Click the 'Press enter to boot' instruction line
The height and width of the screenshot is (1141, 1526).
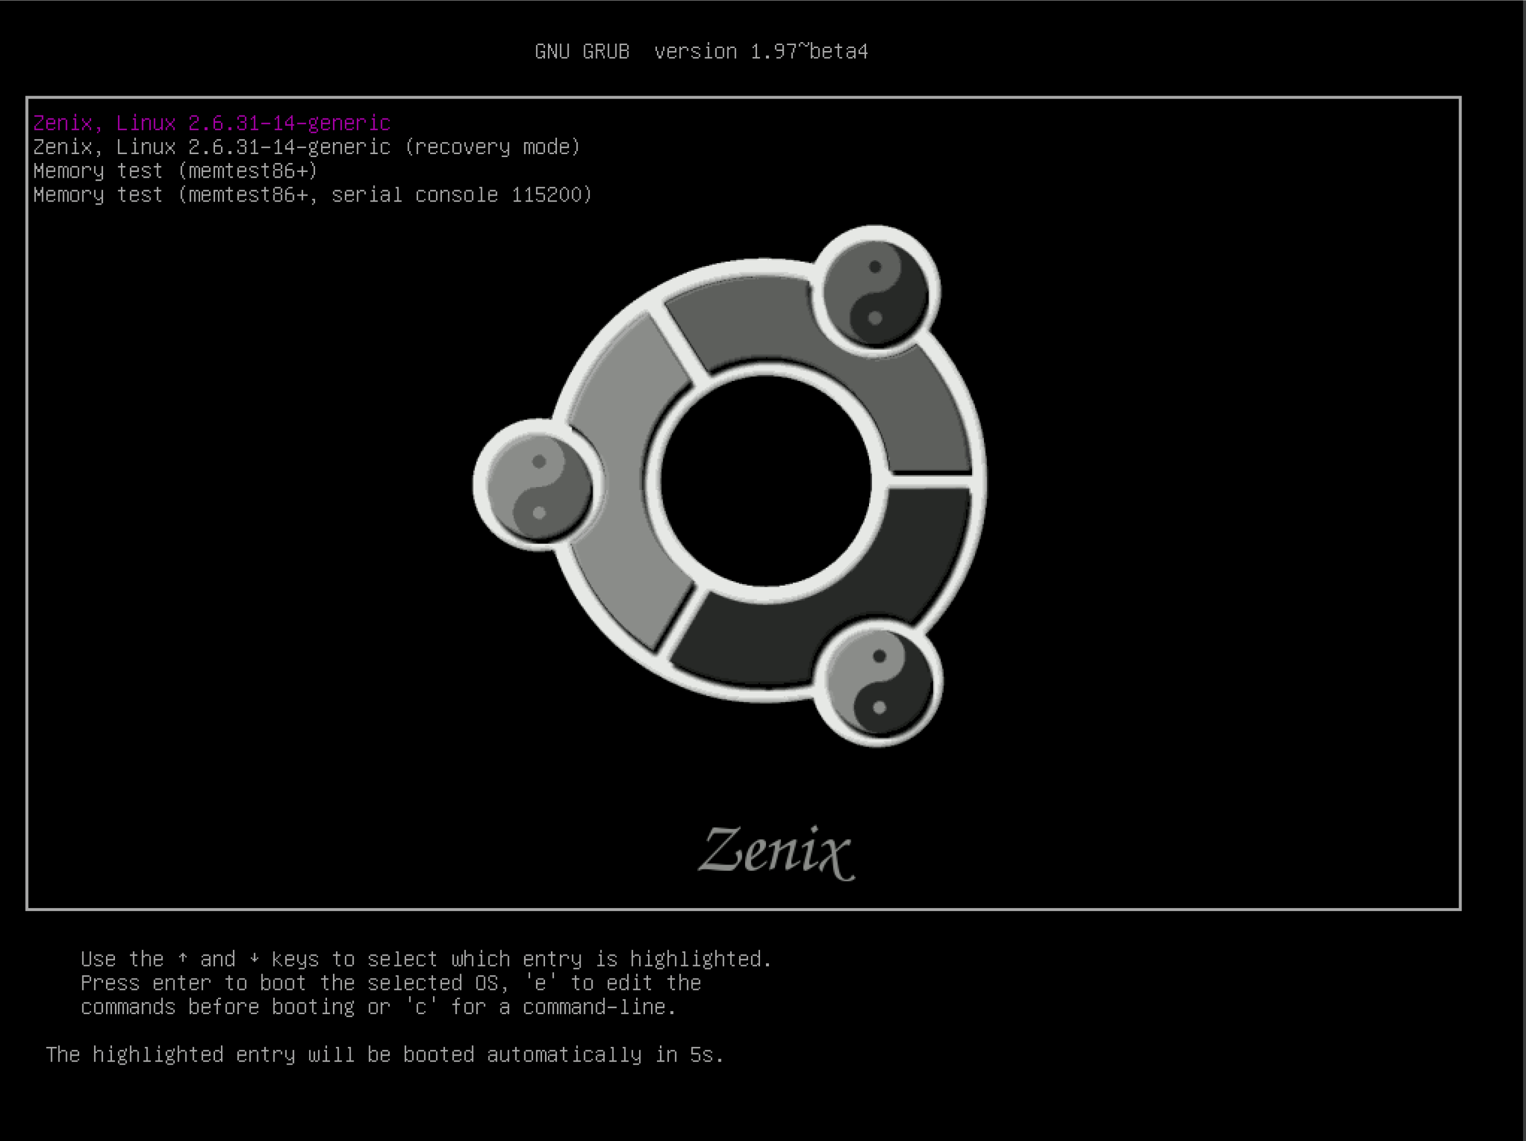390,983
